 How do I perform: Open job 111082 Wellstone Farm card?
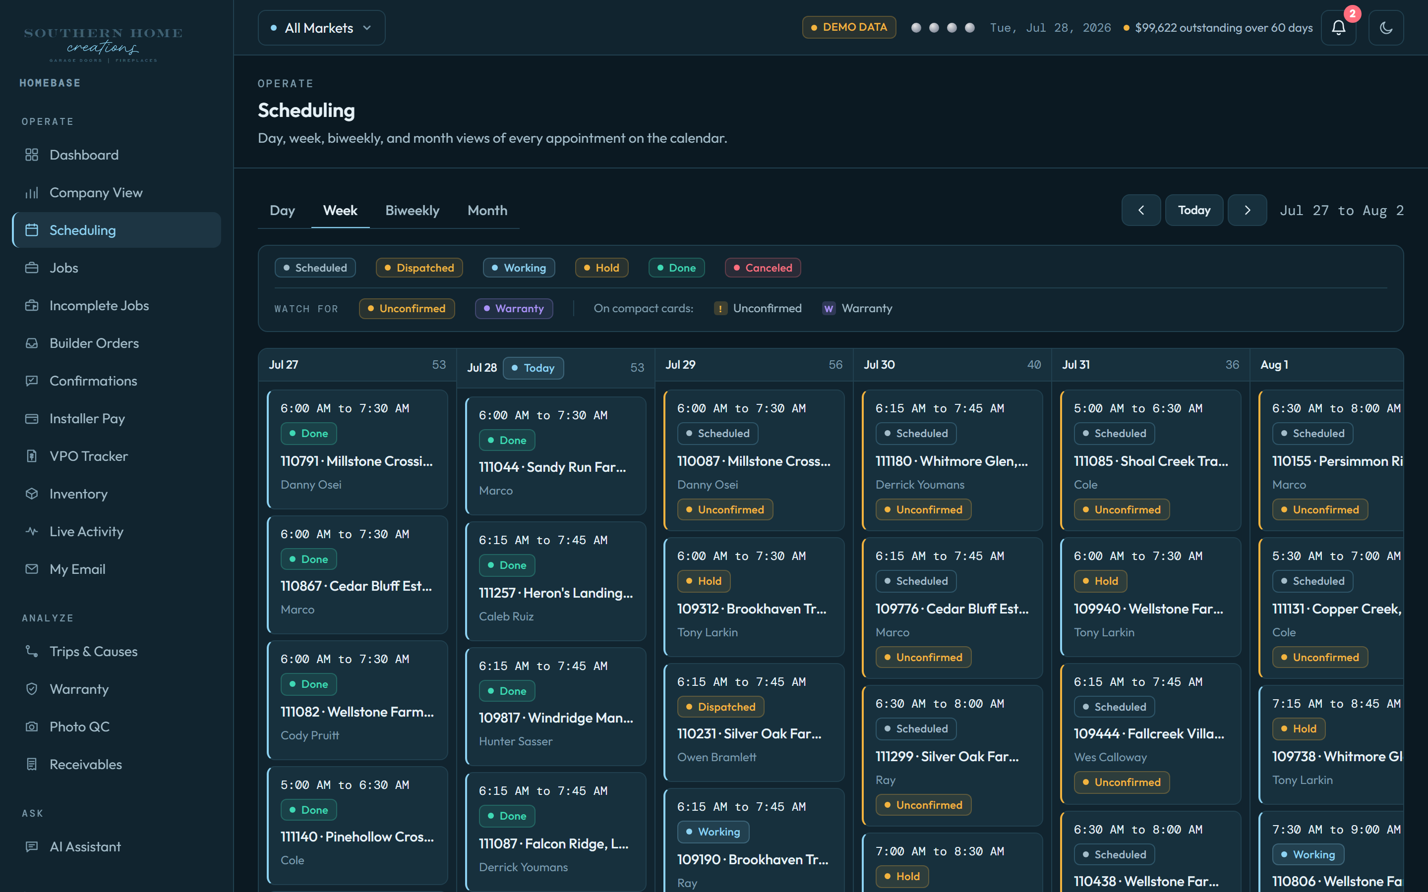coord(357,700)
